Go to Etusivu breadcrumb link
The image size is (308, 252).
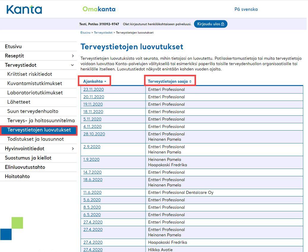coord(86,33)
